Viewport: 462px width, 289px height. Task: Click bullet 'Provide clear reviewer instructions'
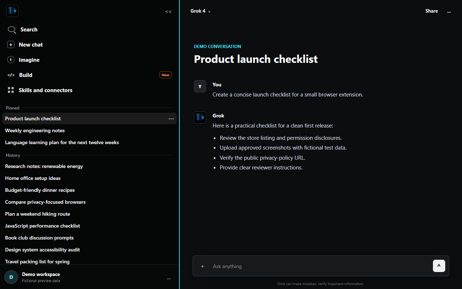[x=261, y=168]
